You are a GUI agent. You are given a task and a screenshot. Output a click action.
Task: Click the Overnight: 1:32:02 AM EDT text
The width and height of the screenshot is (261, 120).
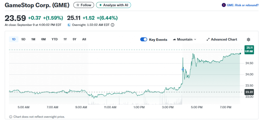click(91, 25)
